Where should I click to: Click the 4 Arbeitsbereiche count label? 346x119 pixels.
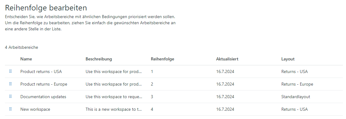(22, 47)
